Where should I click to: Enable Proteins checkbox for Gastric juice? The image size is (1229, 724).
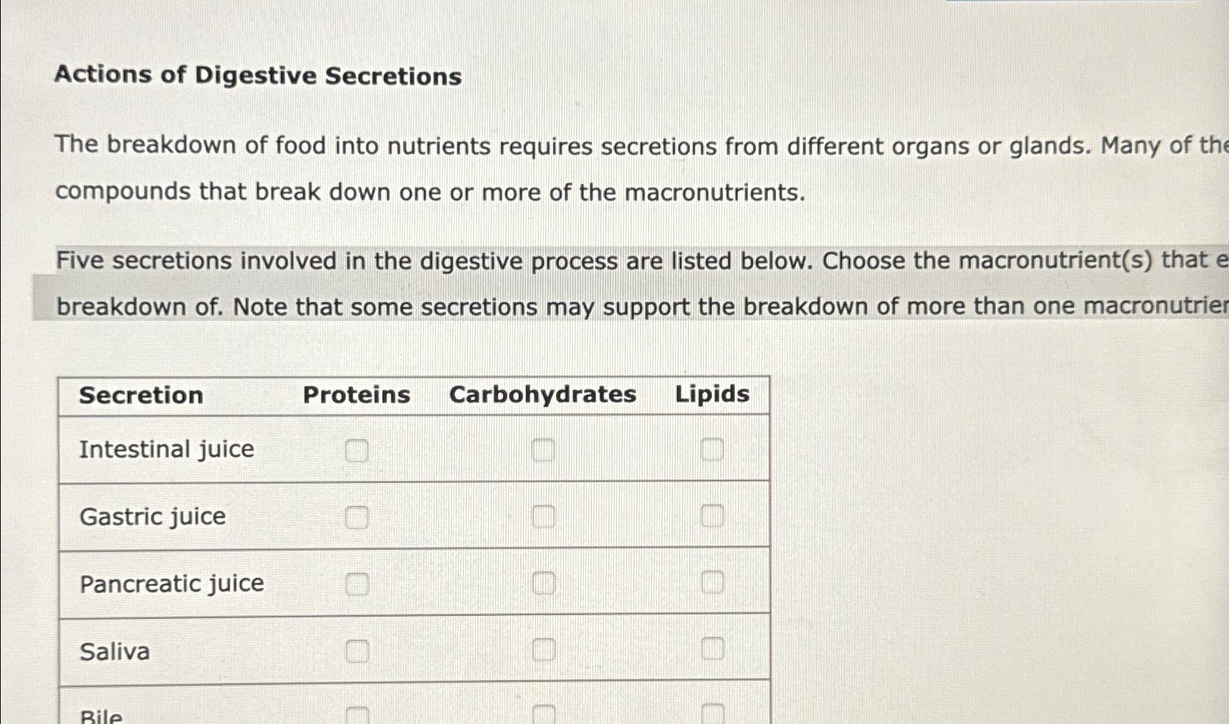pyautogui.click(x=358, y=518)
